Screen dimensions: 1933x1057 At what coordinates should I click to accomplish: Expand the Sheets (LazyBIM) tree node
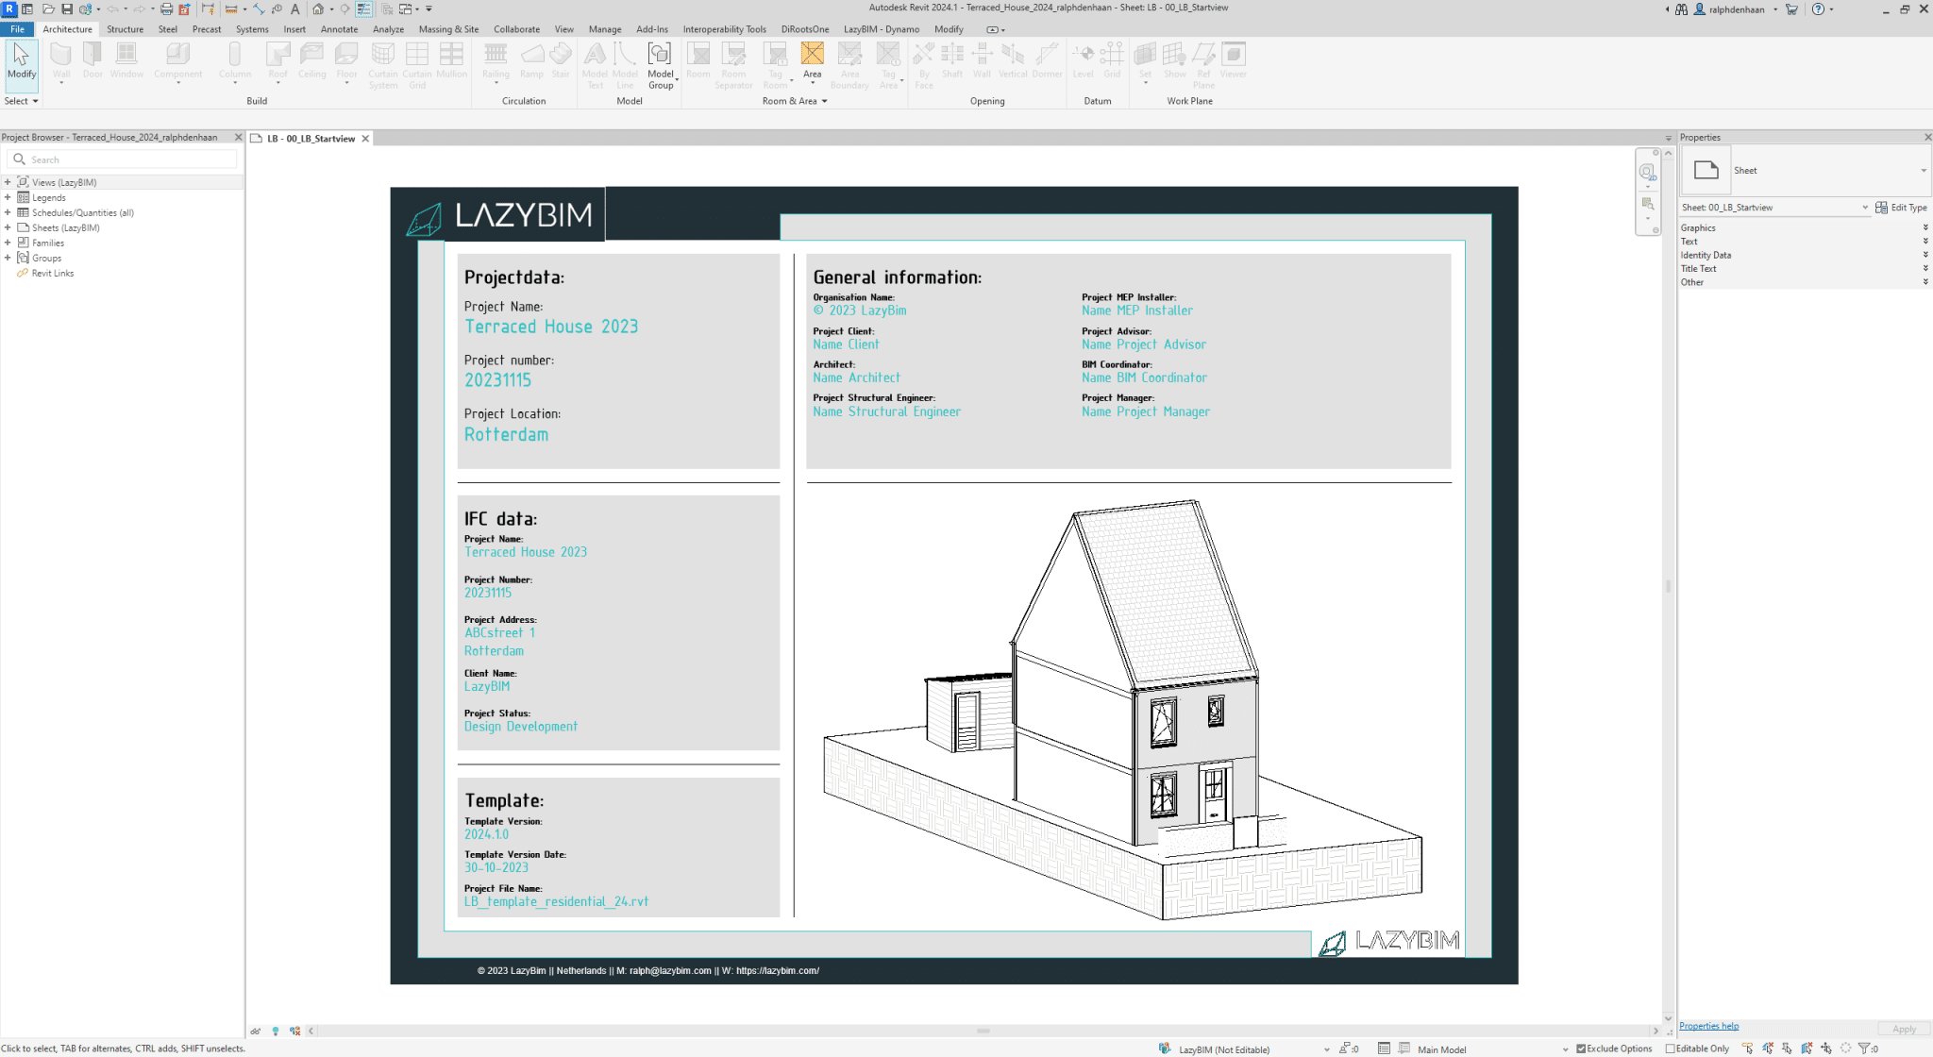(8, 227)
